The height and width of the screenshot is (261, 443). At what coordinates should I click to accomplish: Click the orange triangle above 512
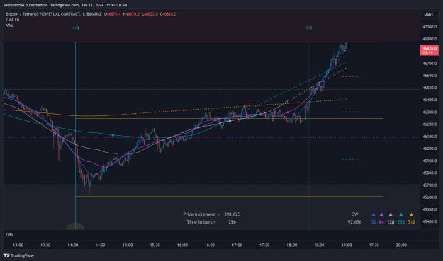(x=411, y=214)
